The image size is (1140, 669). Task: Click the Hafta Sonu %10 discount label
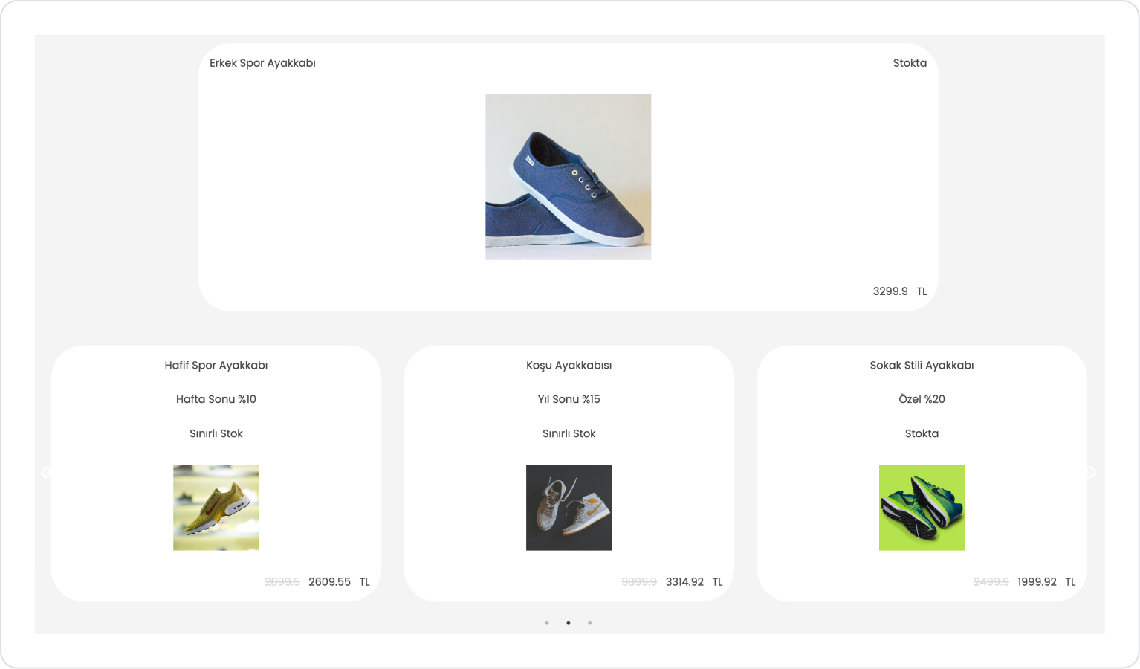click(x=216, y=399)
